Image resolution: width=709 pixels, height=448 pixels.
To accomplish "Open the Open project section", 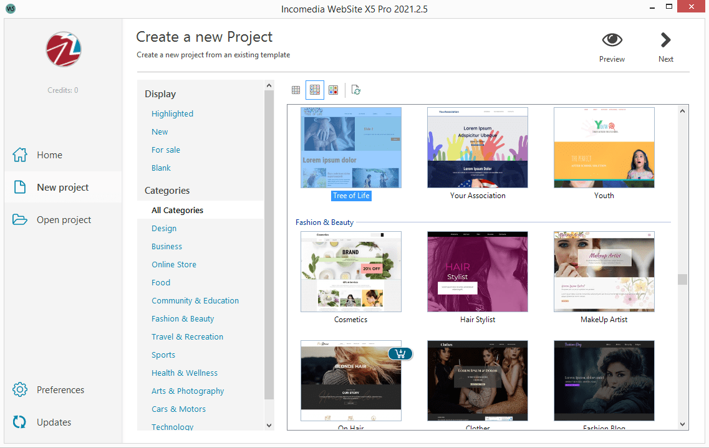I will [x=64, y=220].
